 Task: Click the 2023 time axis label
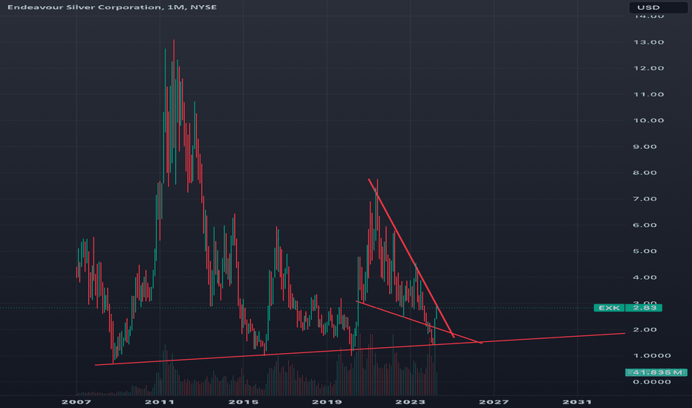click(411, 402)
